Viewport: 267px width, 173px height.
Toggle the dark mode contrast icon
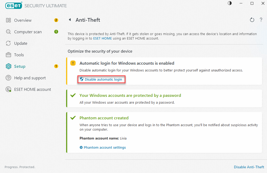point(230,3)
